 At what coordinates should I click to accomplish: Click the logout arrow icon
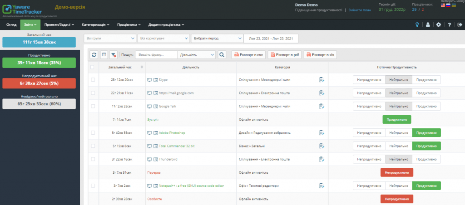pyautogui.click(x=459, y=24)
